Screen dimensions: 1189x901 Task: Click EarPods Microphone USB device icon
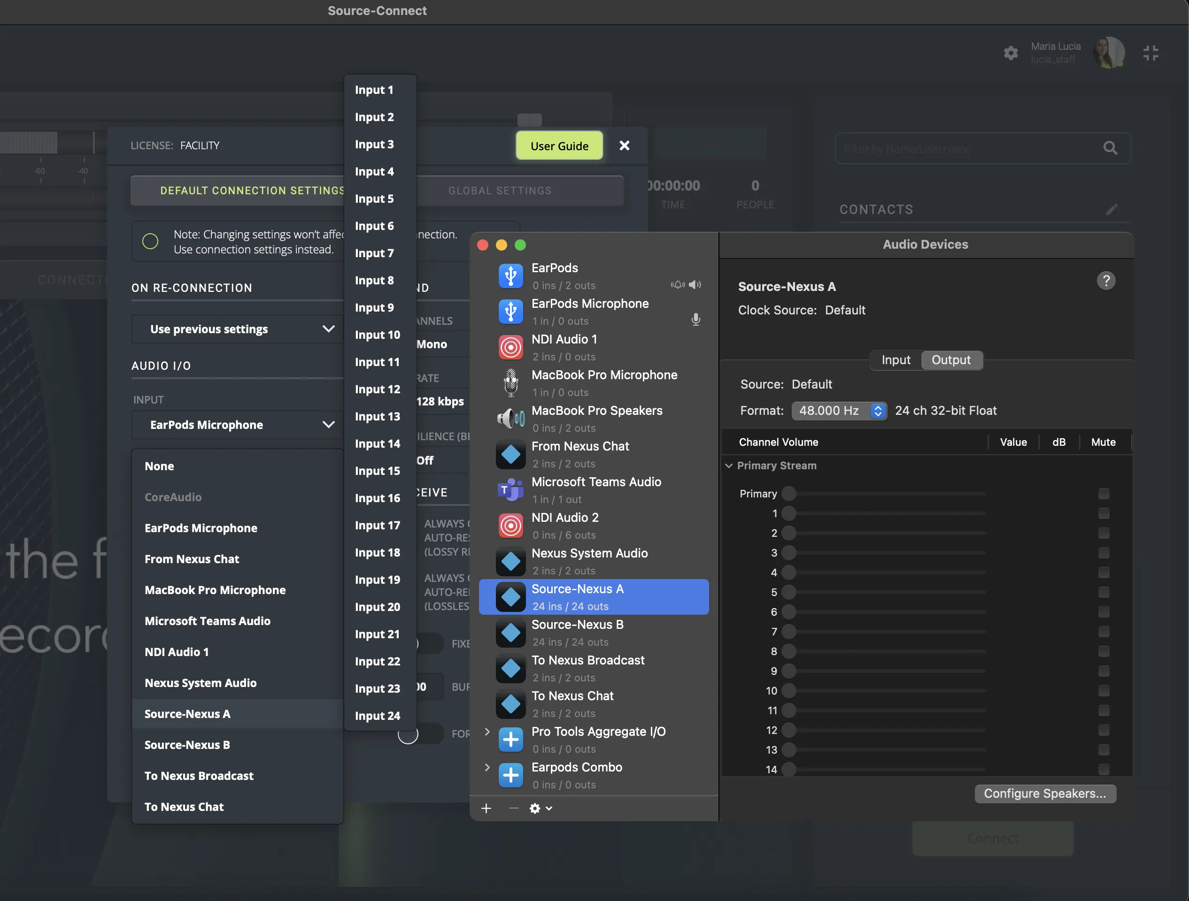coord(510,312)
